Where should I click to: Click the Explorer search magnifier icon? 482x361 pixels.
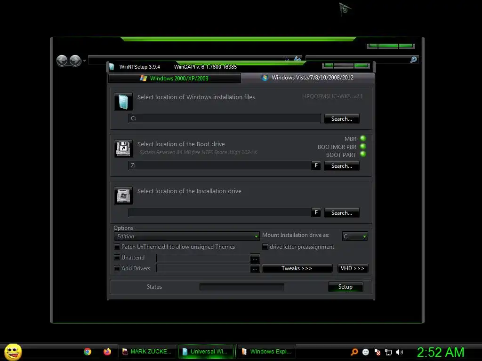coord(413,60)
